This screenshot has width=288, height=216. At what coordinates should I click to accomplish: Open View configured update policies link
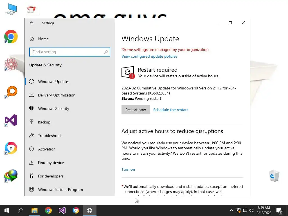(x=149, y=56)
